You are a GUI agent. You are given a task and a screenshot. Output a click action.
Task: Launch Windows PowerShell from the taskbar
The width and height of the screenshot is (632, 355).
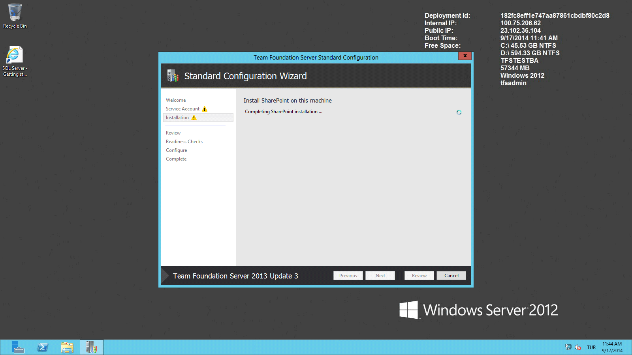(42, 347)
